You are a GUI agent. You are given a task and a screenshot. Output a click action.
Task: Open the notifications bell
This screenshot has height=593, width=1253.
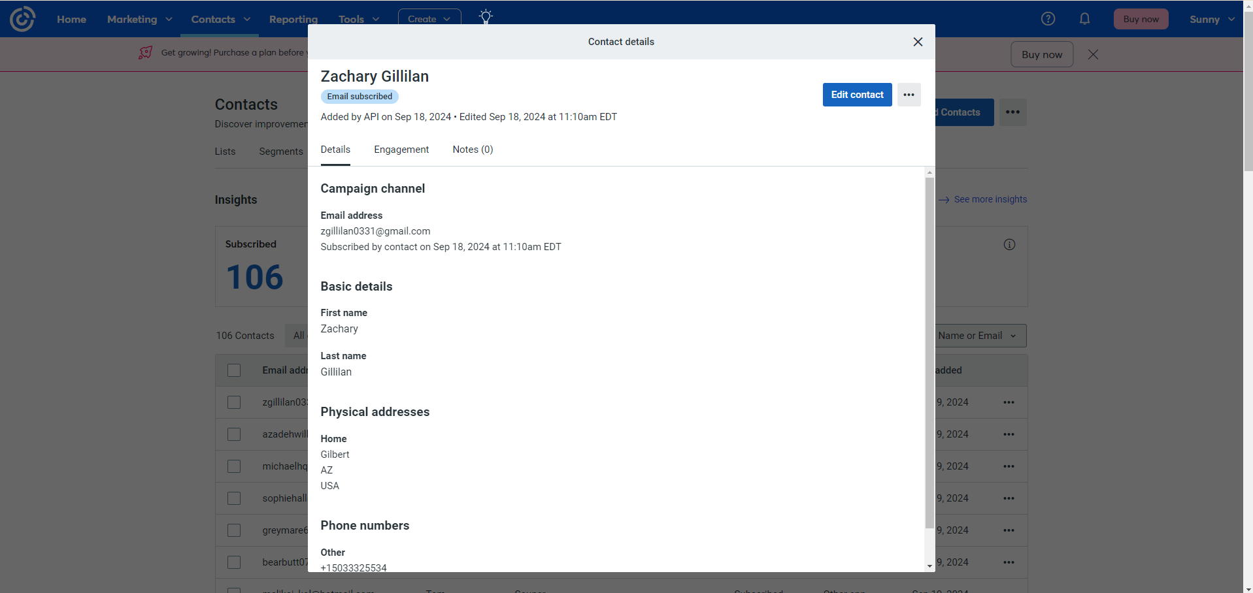click(1084, 19)
